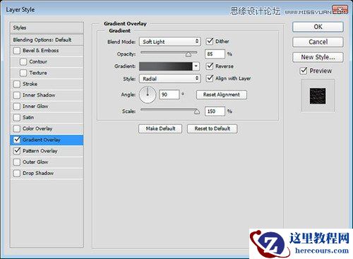Image resolution: width=353 pixels, height=259 pixels.
Task: Select the Color Overlay label
Action: [37, 128]
